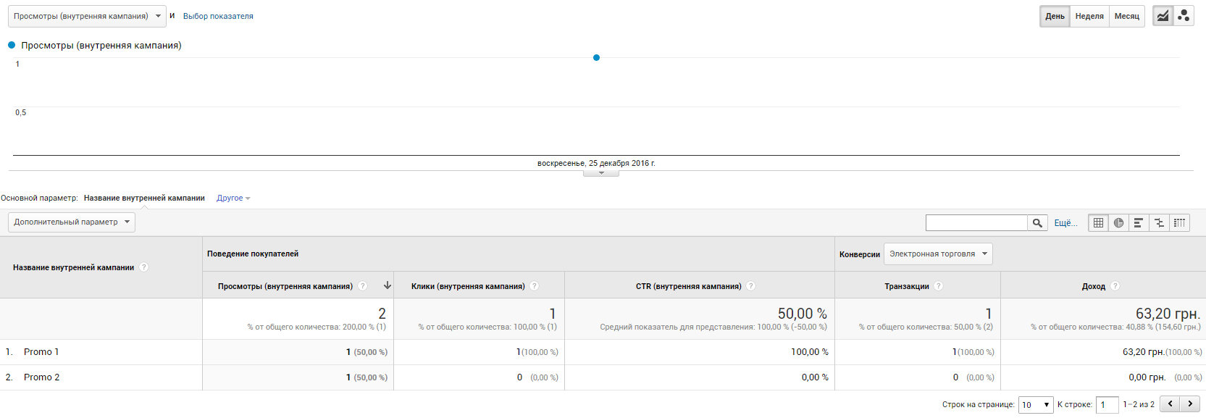This screenshot has height=418, width=1206.
Task: Sort by Транзакции column header
Action: click(907, 286)
